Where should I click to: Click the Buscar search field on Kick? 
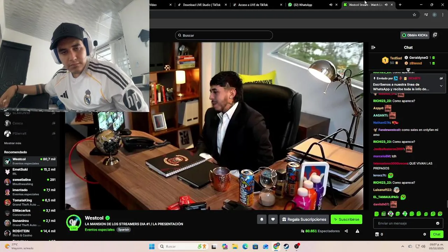tap(224, 35)
